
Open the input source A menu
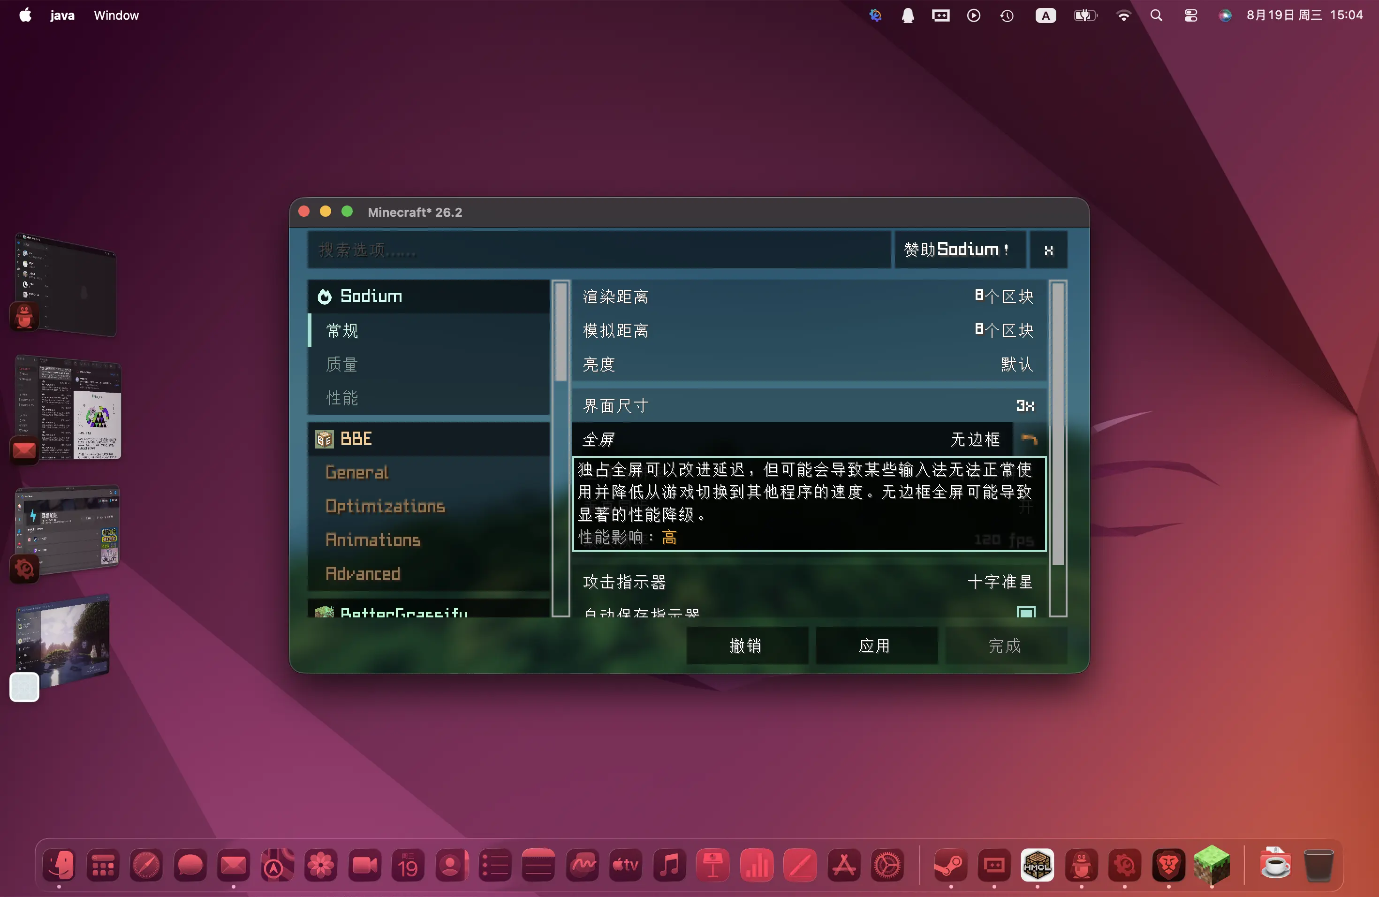point(1045,15)
